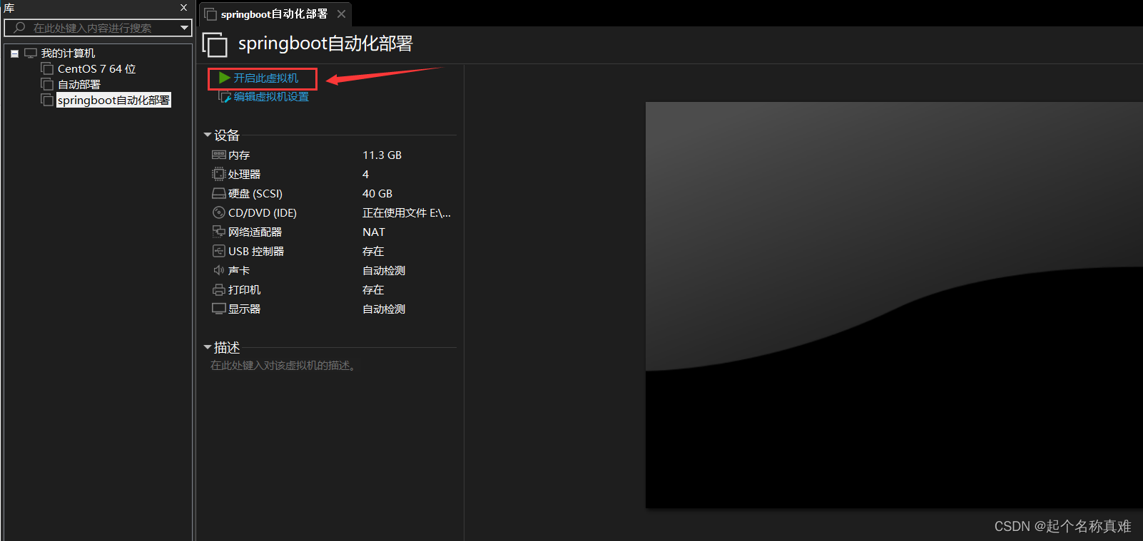
Task: Click the 显示器 device label
Action: coord(244,309)
